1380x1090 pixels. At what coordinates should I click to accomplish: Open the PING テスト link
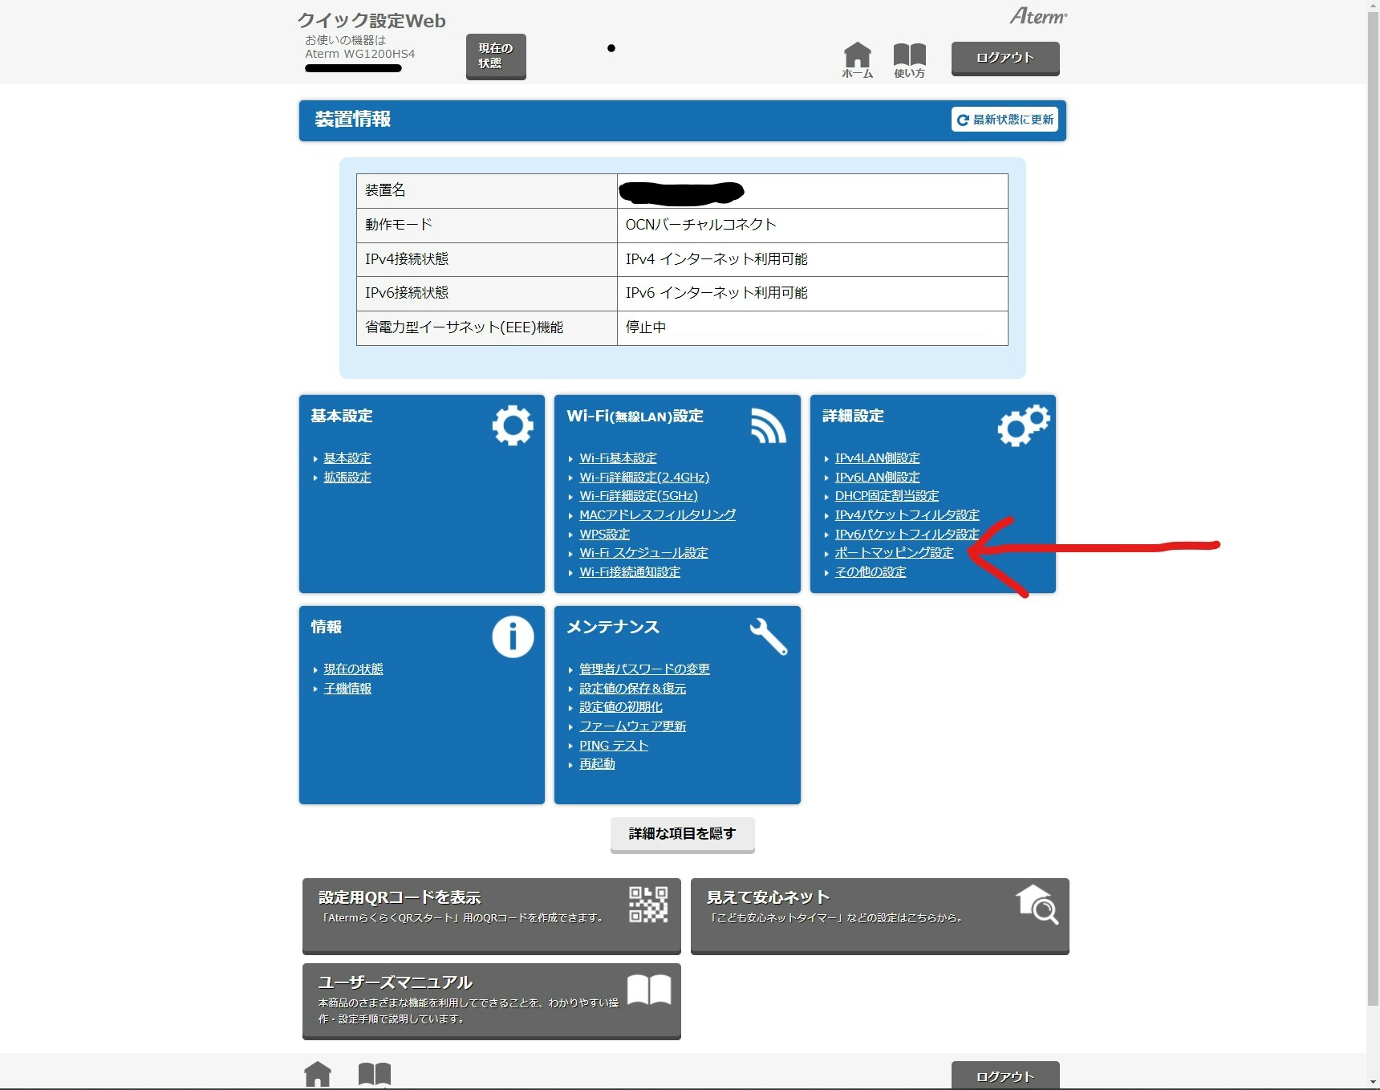pos(614,746)
